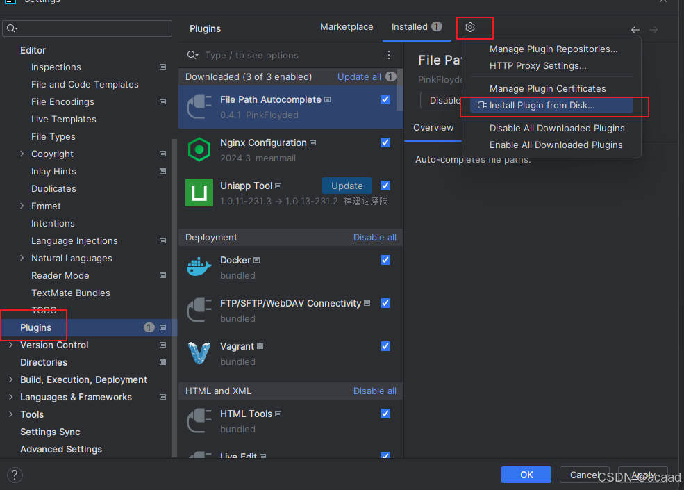
Task: Expand the Tools section
Action: tap(11, 414)
